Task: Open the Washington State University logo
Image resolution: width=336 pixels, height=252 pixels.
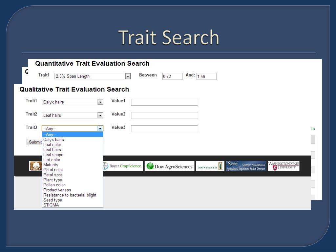Action: point(283,166)
